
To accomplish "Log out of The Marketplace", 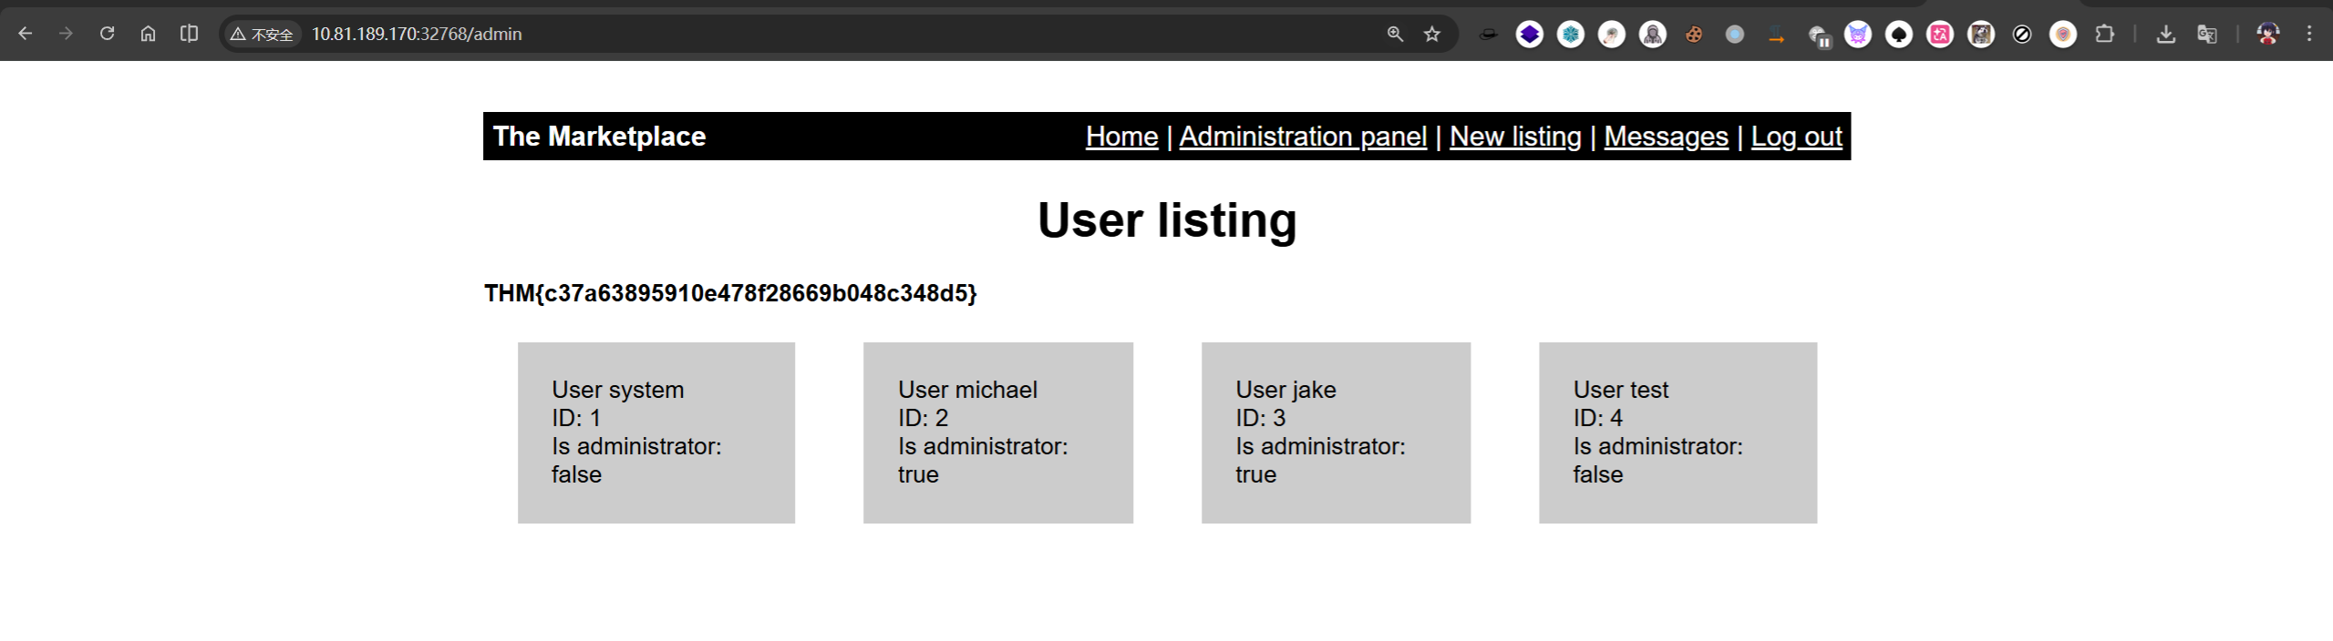I will (1795, 137).
